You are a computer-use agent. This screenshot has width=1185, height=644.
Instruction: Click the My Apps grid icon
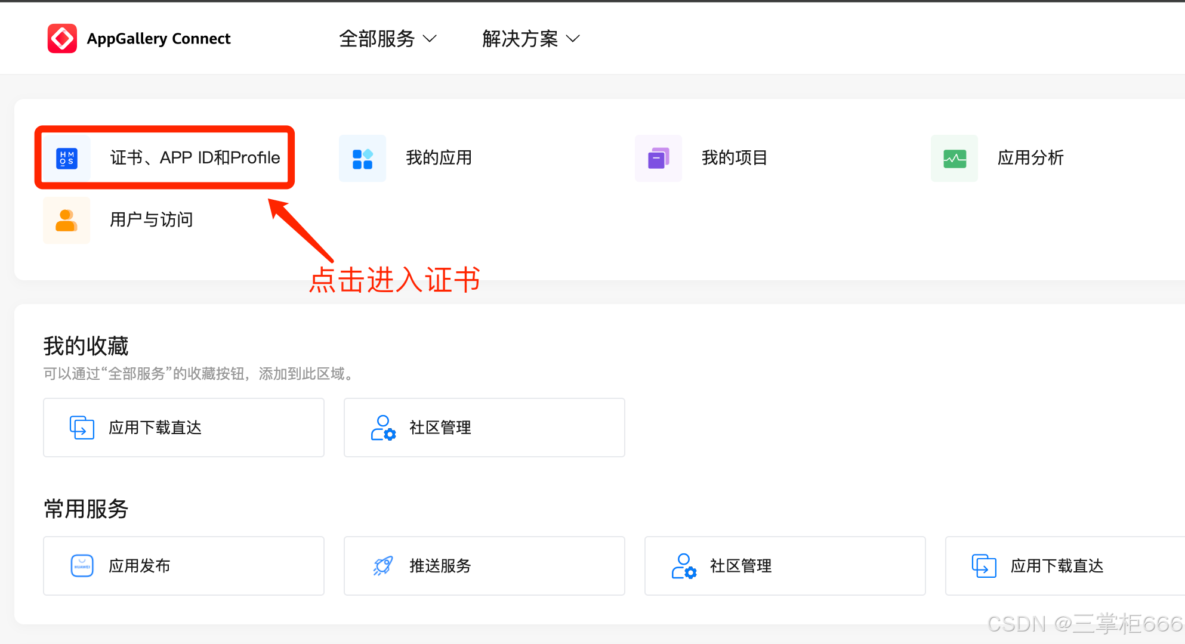tap(362, 159)
